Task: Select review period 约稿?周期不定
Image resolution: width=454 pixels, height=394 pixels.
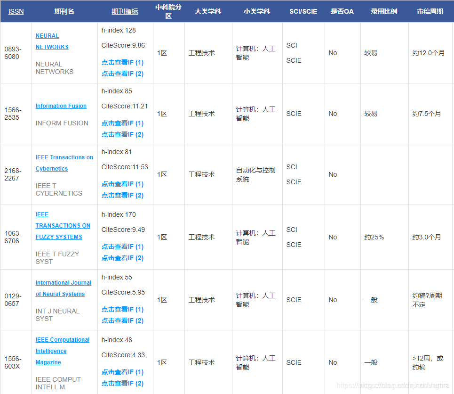Action: tap(427, 300)
